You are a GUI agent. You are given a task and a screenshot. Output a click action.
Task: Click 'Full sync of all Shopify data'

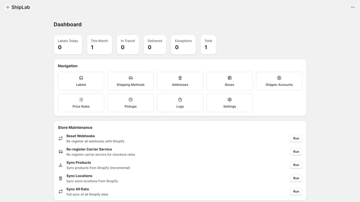[87, 194]
